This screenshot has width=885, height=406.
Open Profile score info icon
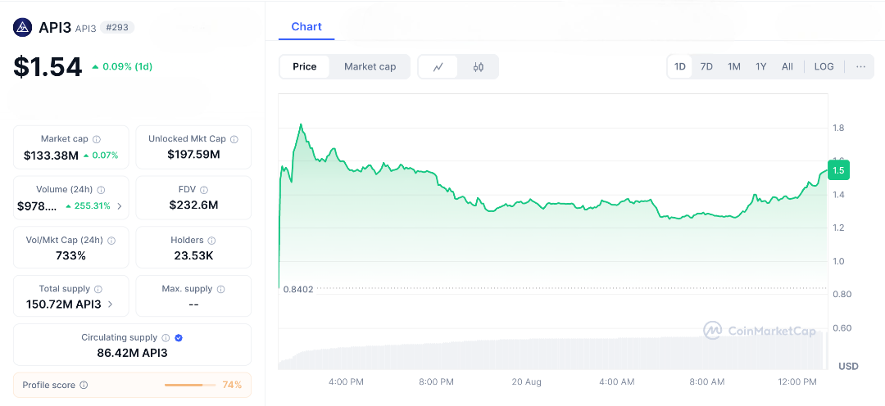pyautogui.click(x=84, y=386)
